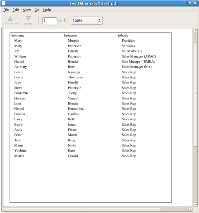This screenshot has width=199, height=213.
Task: Click the first name 'Loui'
Action: click(x=18, y=103)
